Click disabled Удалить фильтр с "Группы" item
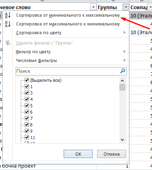Viewport: 152px width, 170px height. 45,43
